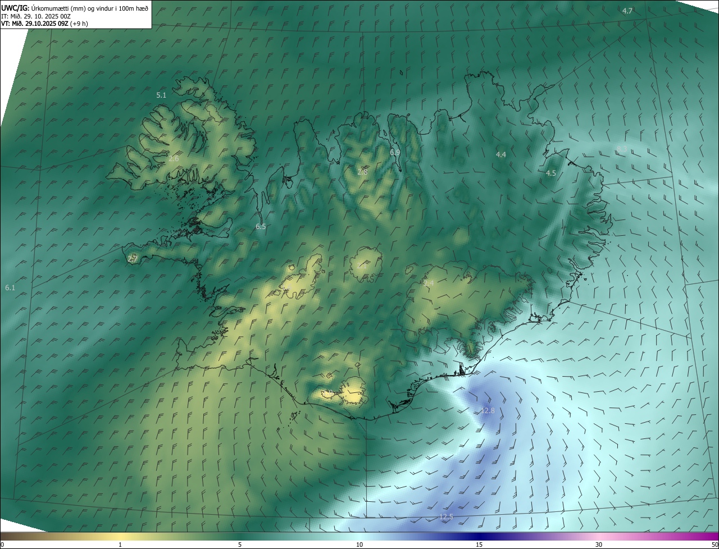Viewport: 719px width, 549px height.
Task: Pick the dark blue section of the color scale
Action: [479, 536]
